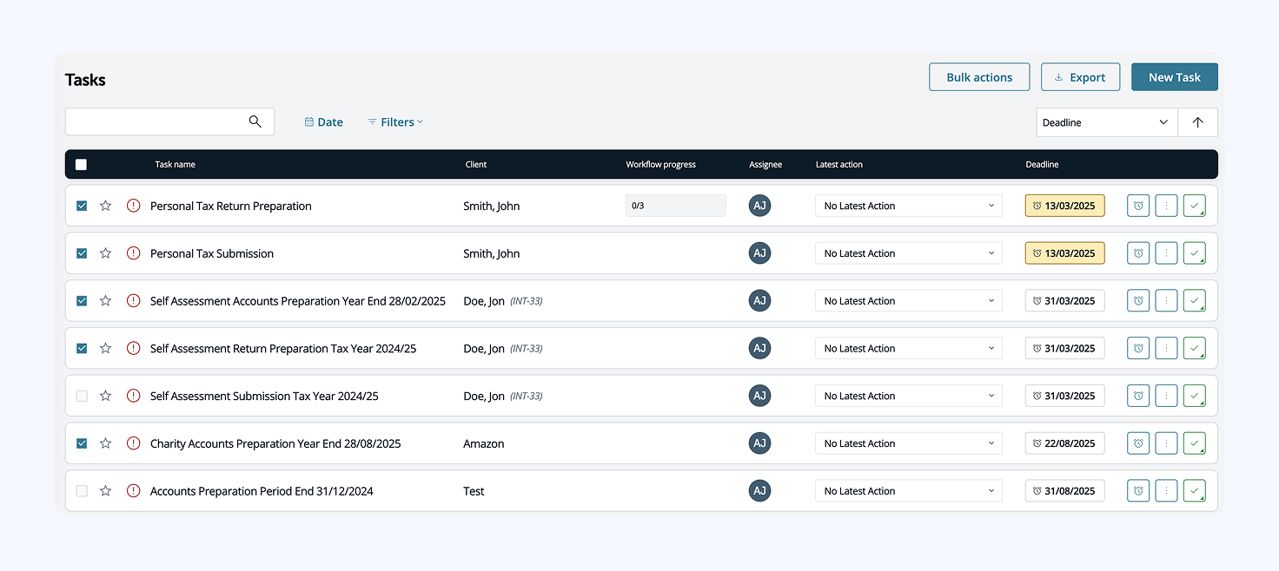
Task: Star the Self Assessment Submission task
Action: 105,396
